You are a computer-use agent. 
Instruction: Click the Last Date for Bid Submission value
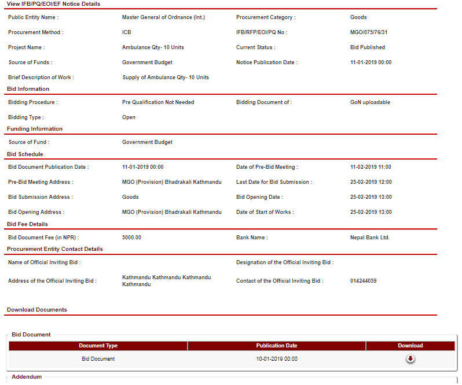coord(371,182)
